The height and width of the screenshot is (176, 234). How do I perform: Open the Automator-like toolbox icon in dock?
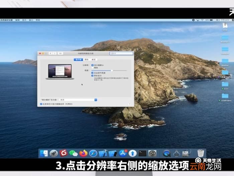186,154
